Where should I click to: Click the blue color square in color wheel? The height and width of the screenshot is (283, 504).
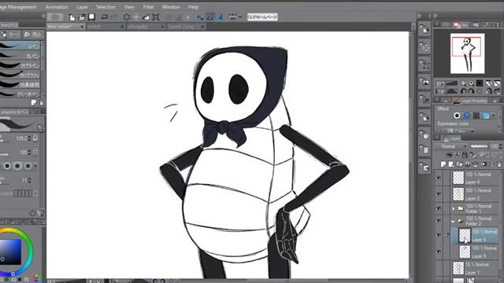pos(10,252)
